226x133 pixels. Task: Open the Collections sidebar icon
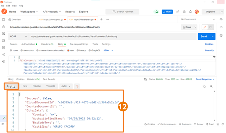coord(3,19)
